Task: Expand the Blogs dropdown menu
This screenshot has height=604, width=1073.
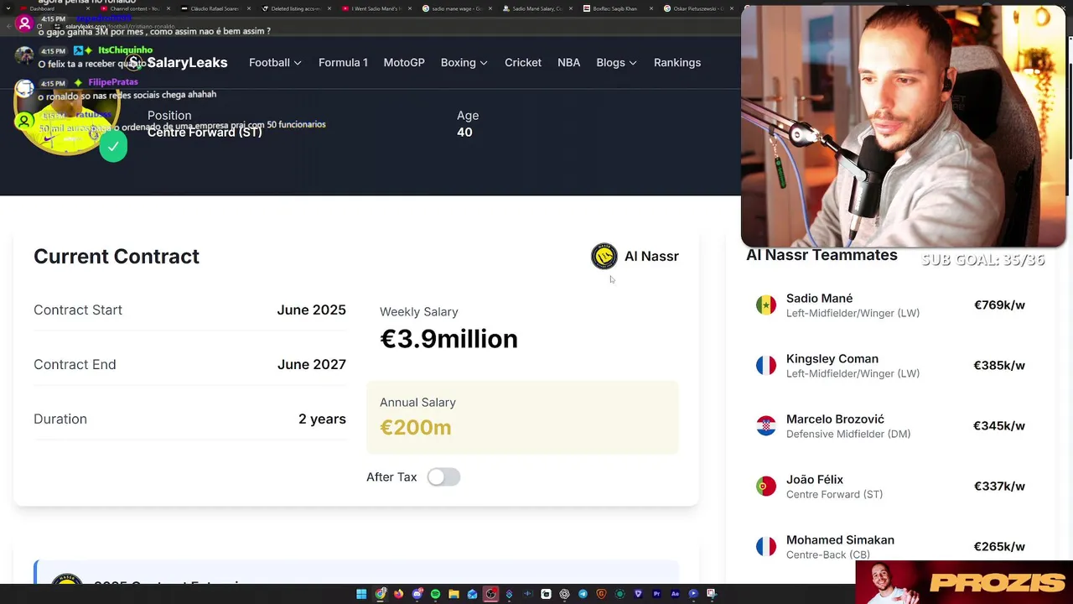Action: pyautogui.click(x=616, y=63)
